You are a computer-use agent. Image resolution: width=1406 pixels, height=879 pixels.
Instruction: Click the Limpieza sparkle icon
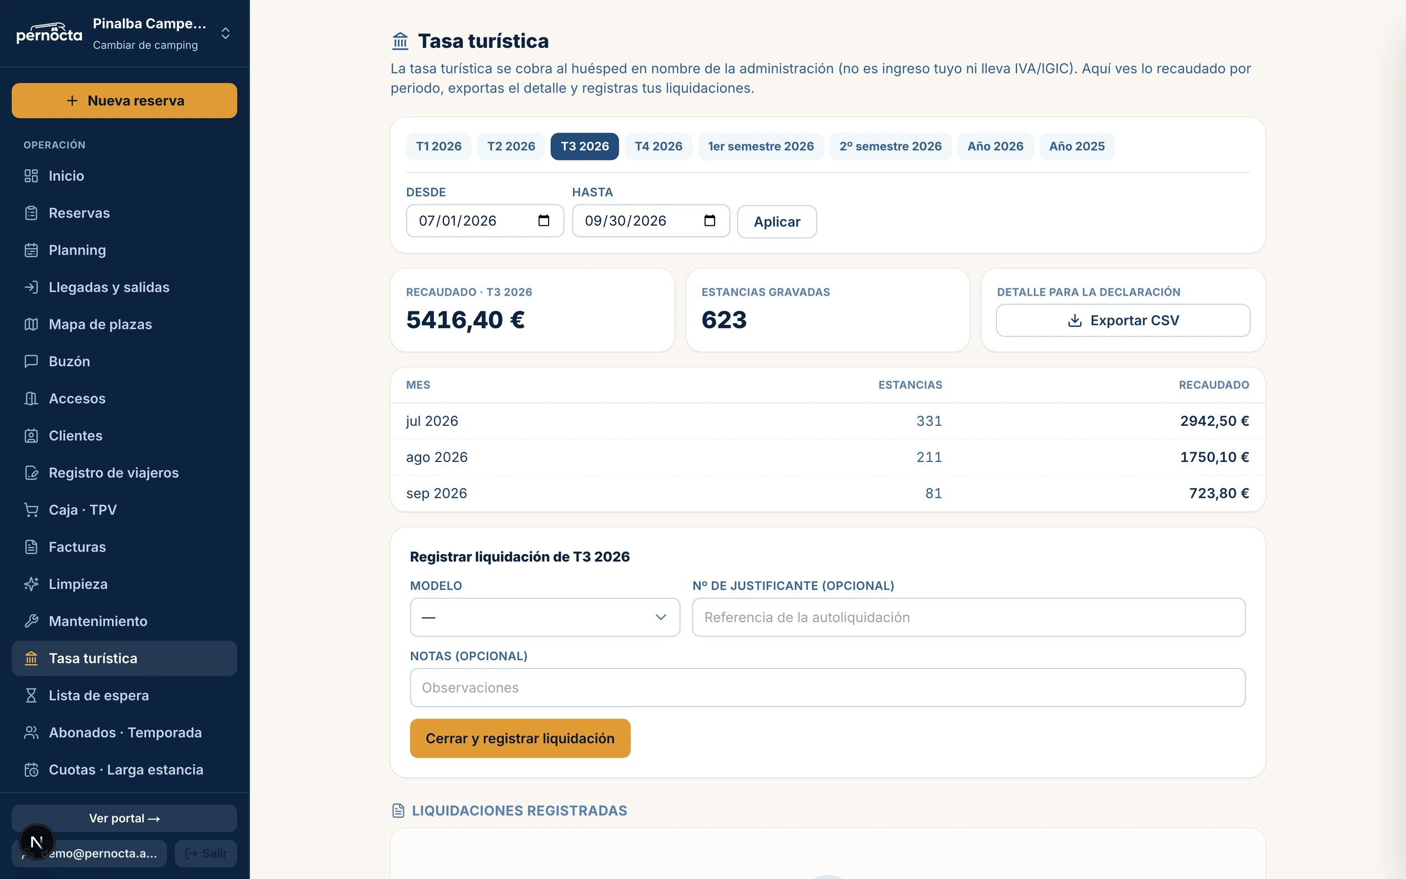point(31,583)
